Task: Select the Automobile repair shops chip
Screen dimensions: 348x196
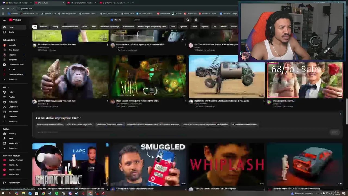Action: tap(110, 27)
